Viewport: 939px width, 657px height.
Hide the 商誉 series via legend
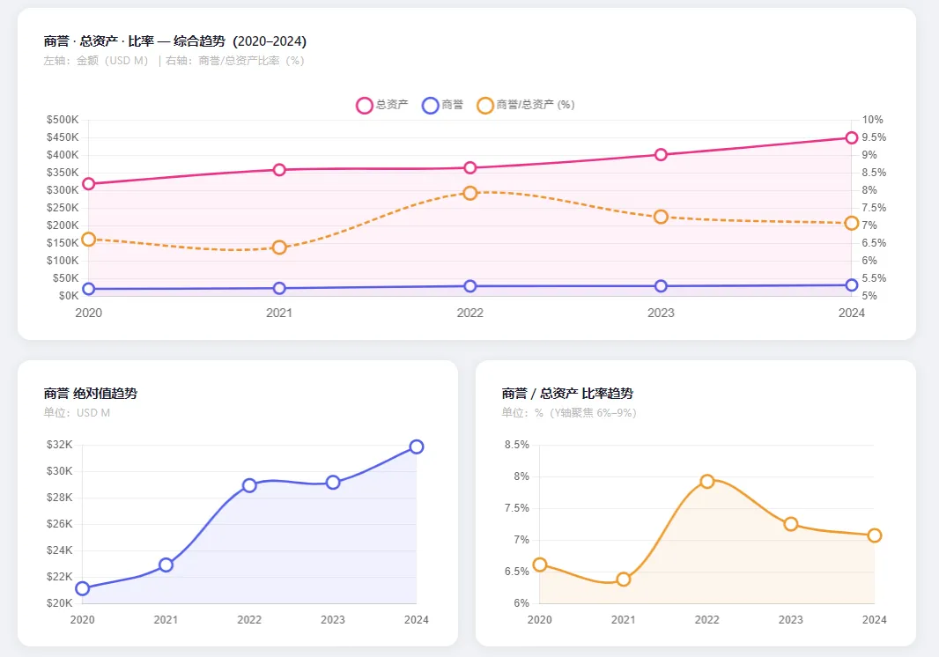442,105
